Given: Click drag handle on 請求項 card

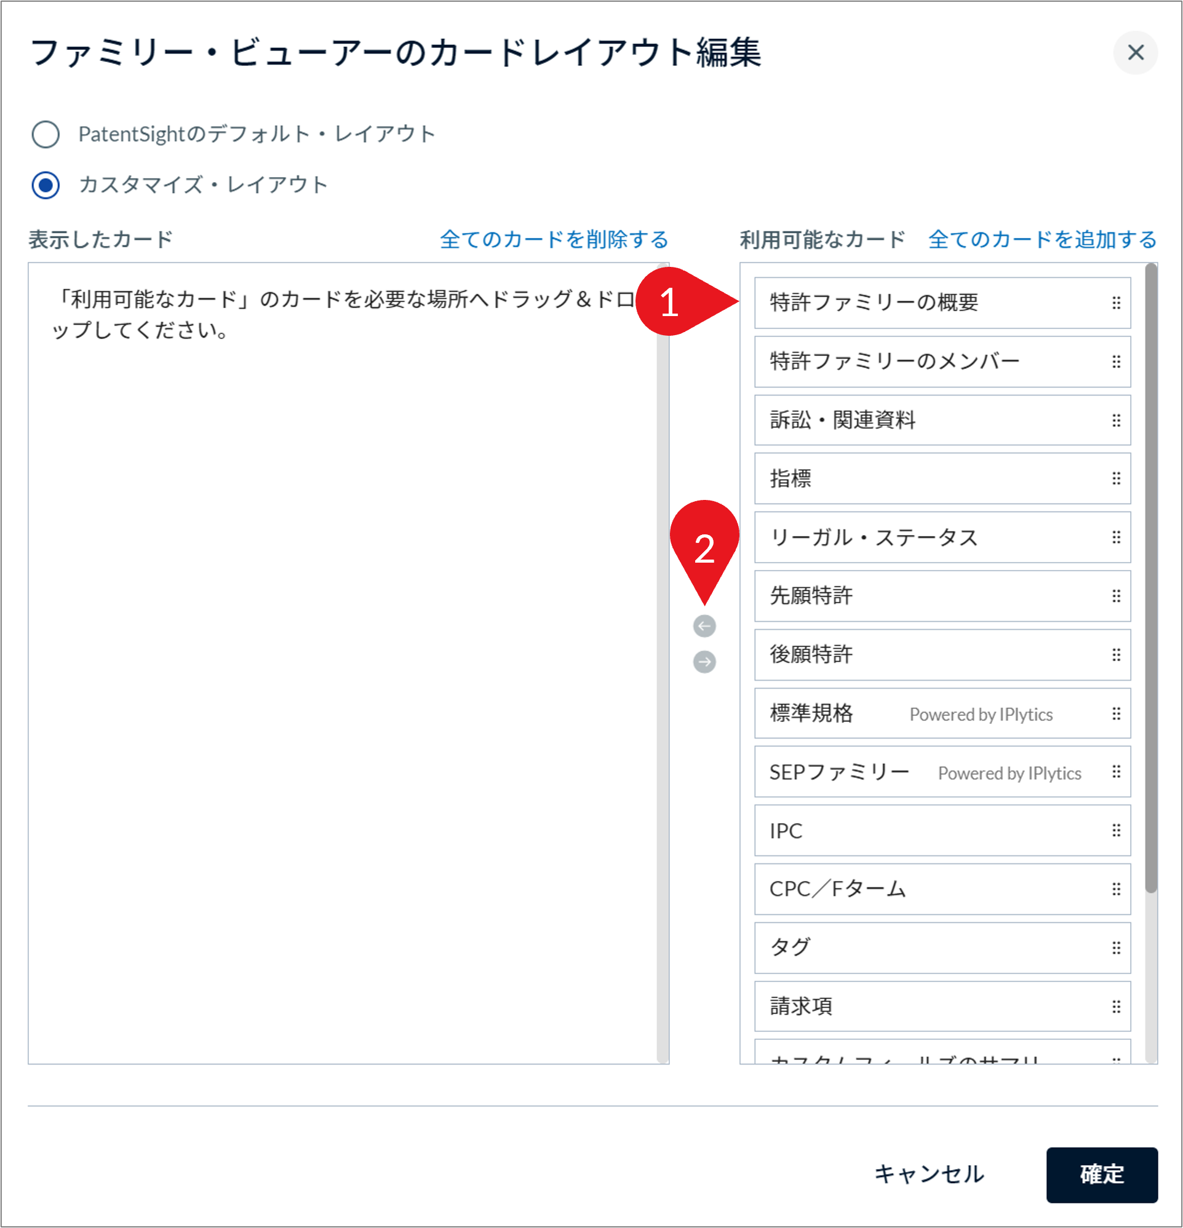Looking at the screenshot, I should tap(1116, 1007).
